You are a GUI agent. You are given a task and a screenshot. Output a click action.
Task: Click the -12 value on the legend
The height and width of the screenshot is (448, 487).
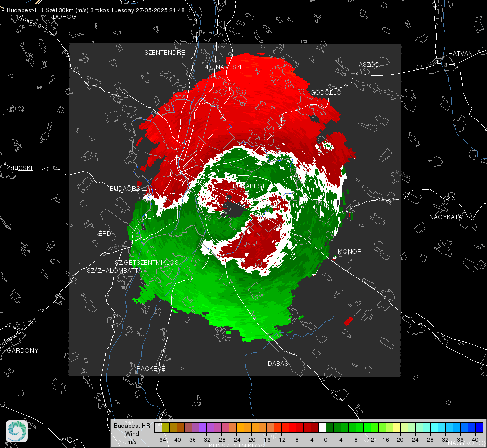click(x=281, y=440)
